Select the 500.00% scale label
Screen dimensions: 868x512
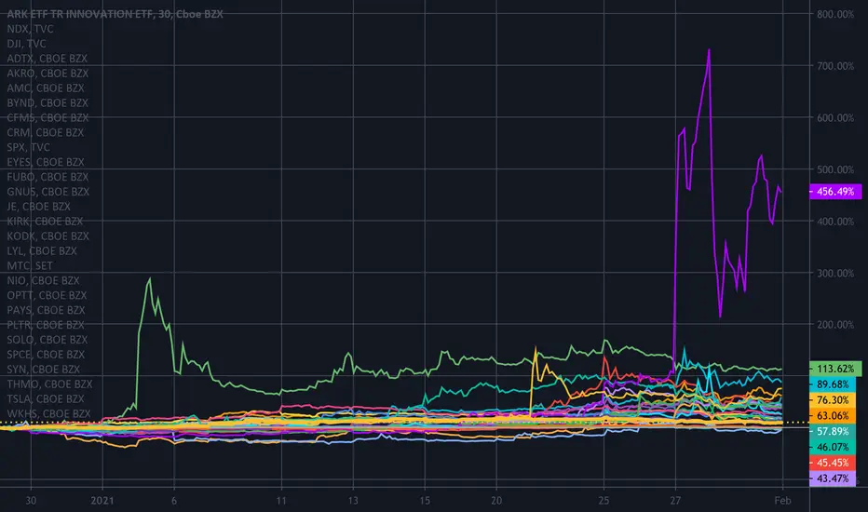pos(835,169)
